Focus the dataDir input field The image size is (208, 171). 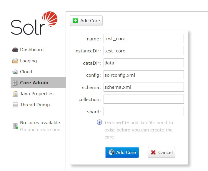pos(144,63)
